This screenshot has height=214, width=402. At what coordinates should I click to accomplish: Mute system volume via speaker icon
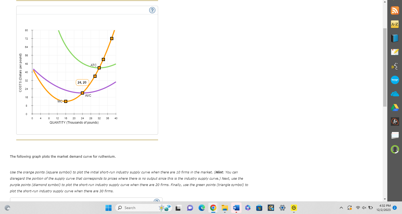[x=364, y=208]
